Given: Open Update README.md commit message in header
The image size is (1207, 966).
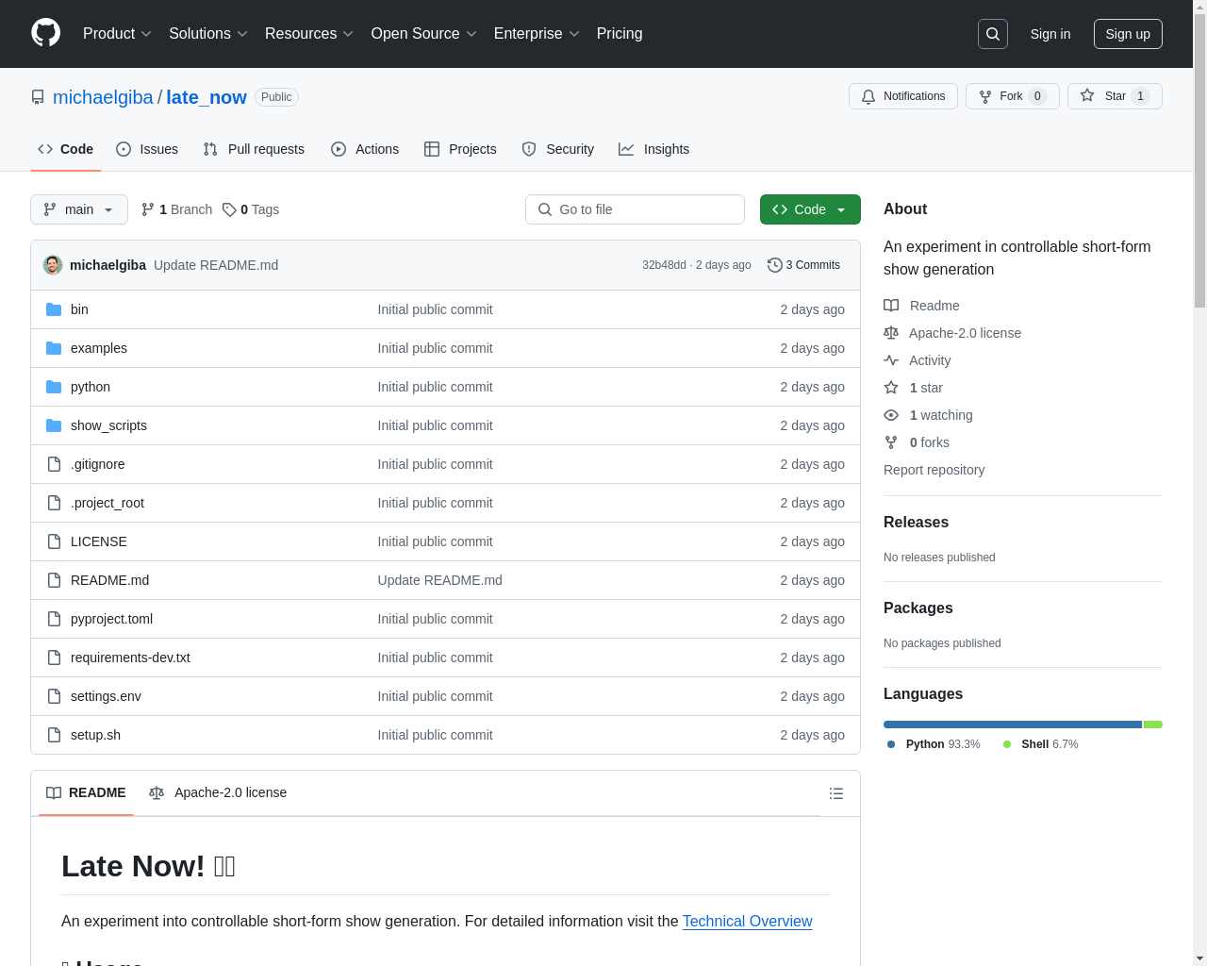Looking at the screenshot, I should point(216,265).
